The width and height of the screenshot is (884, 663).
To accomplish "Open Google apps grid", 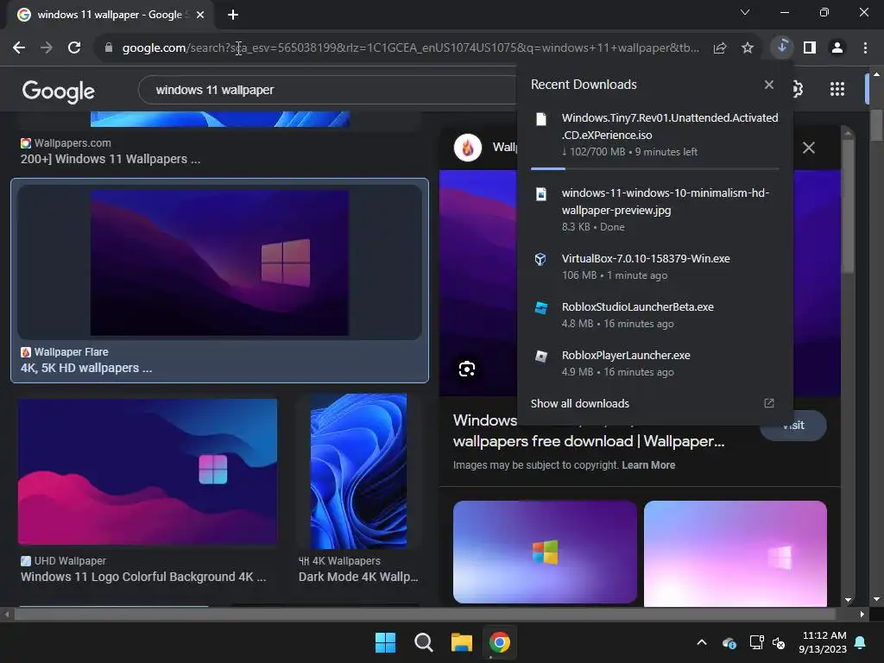I will (837, 89).
